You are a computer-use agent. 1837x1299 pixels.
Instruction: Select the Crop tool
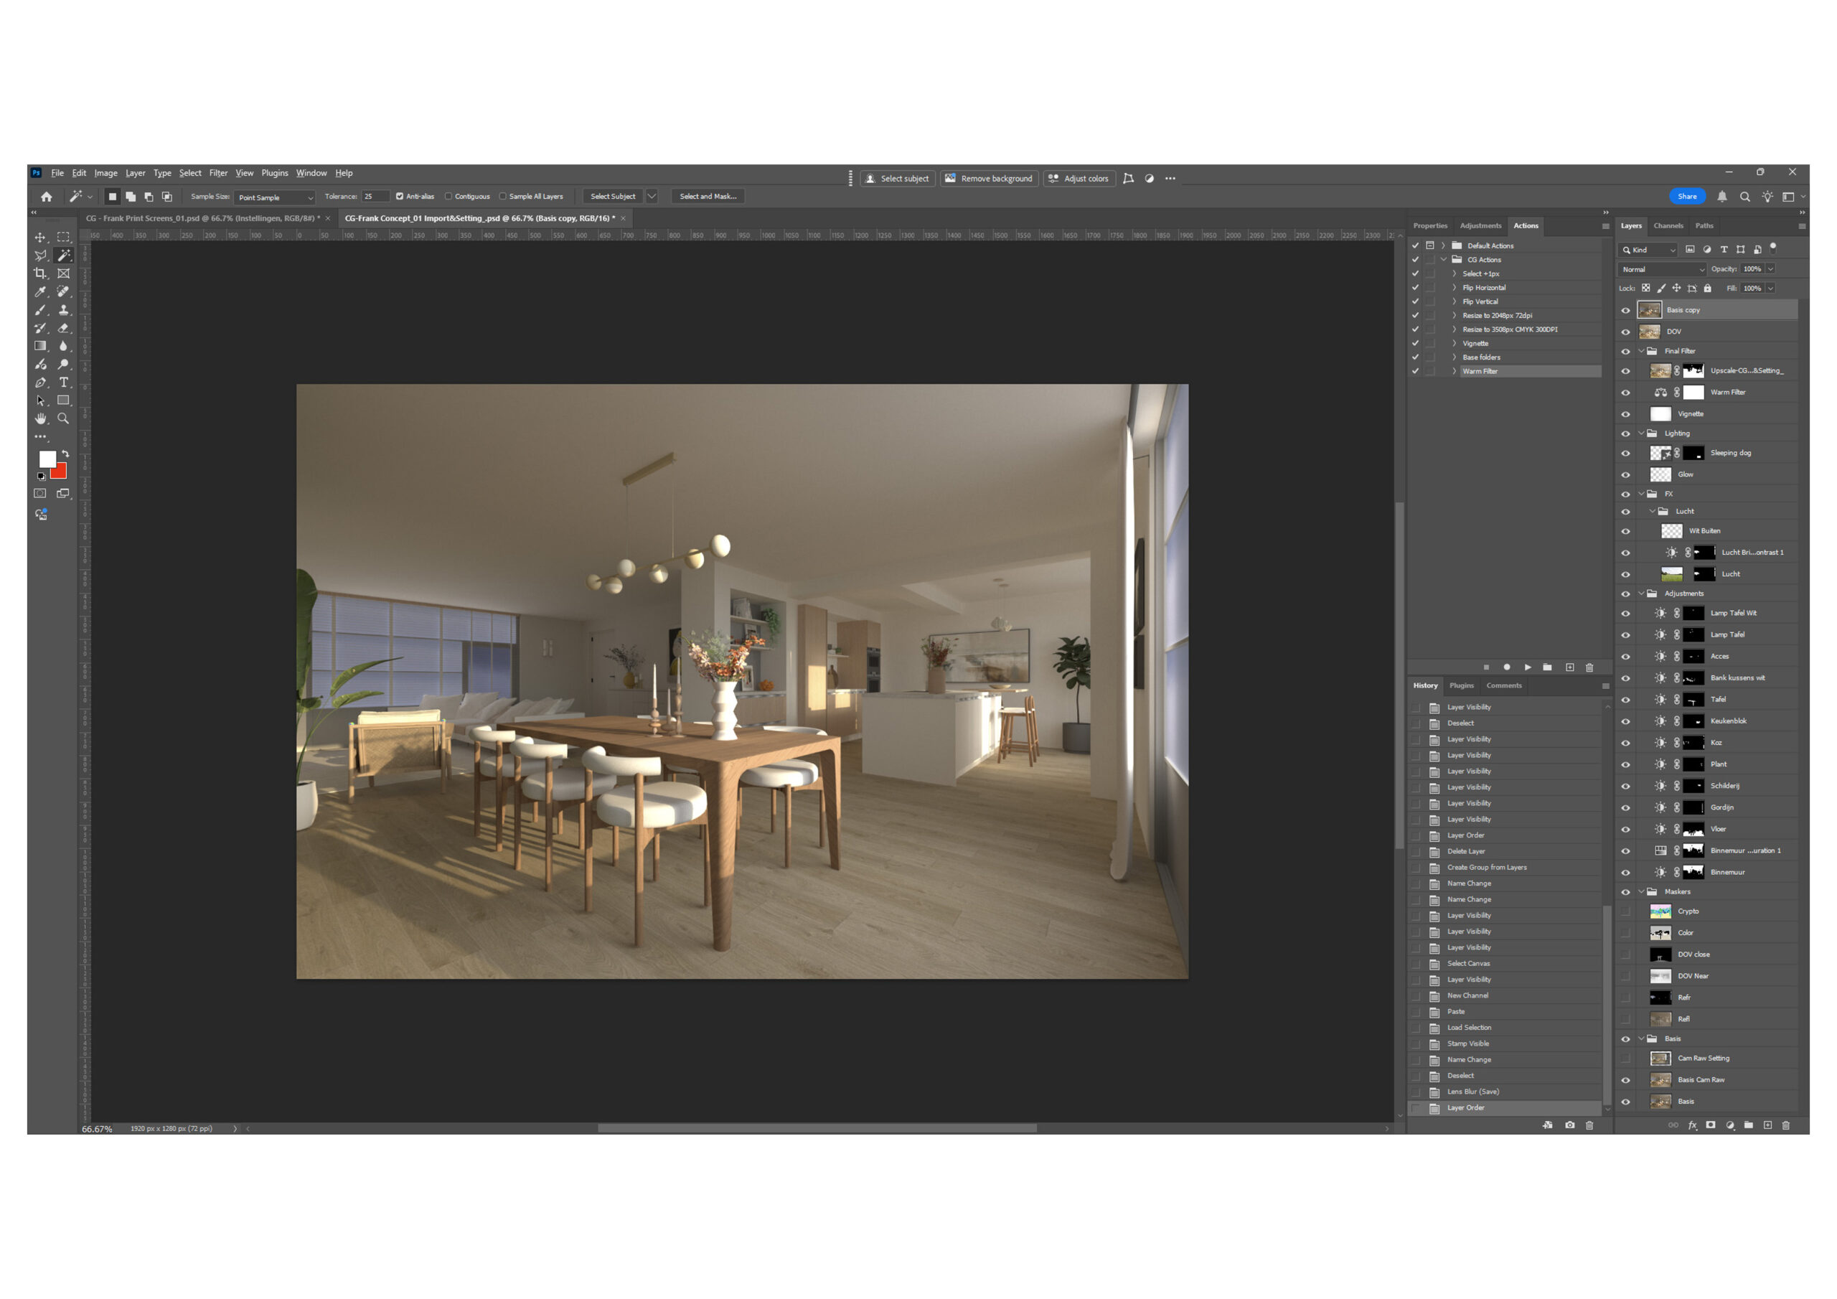tap(40, 273)
